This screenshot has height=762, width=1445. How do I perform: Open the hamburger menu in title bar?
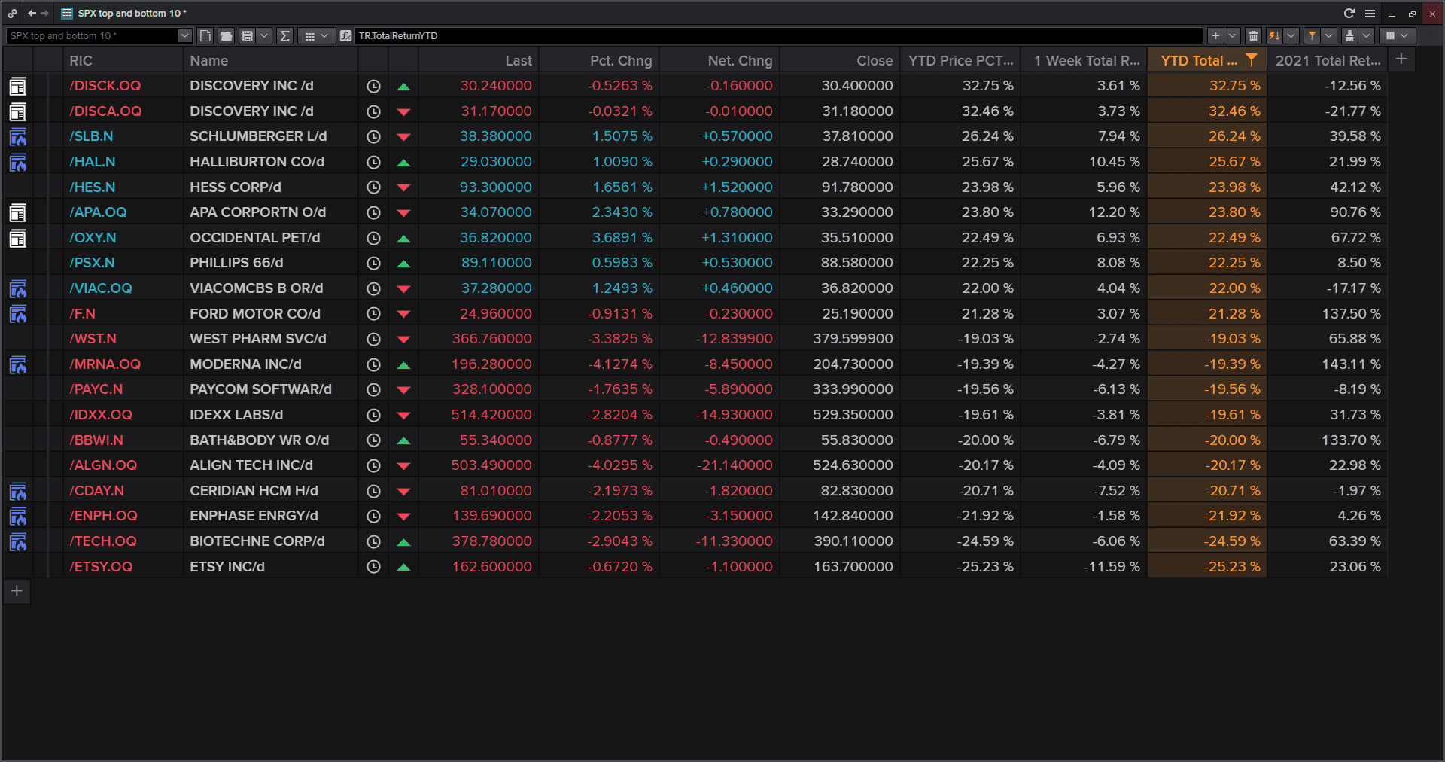pyautogui.click(x=1370, y=13)
